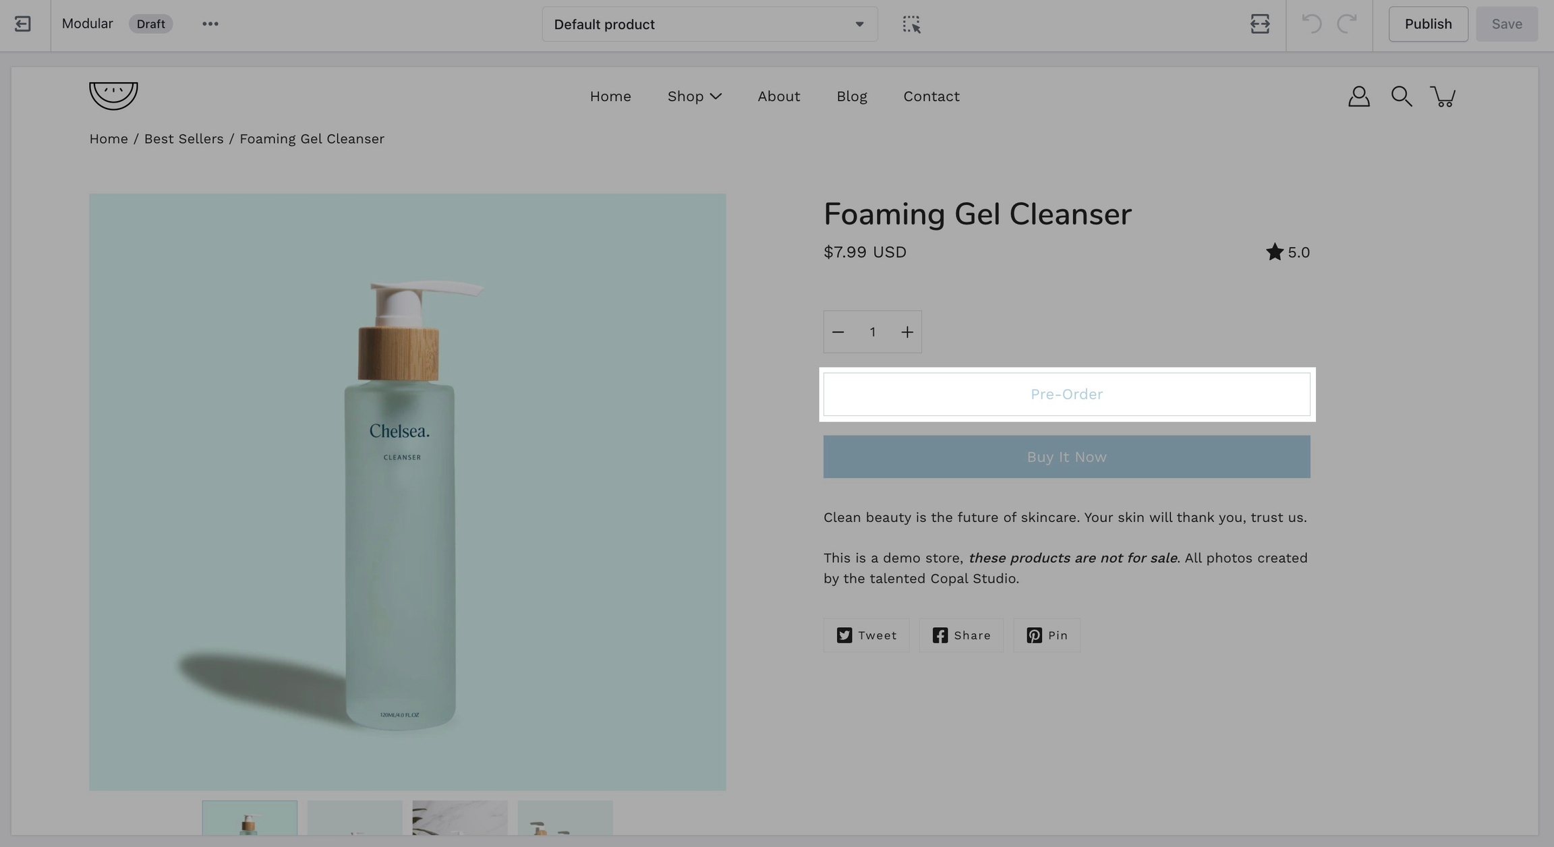Activate the section inspector selection icon
This screenshot has height=847, width=1554.
pos(911,24)
